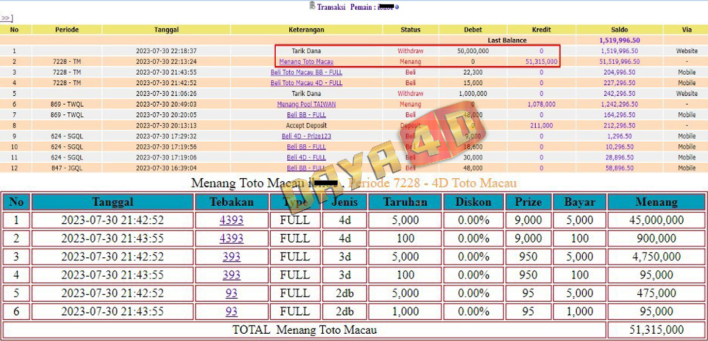The height and width of the screenshot is (341, 708).
Task: Open the Beli 4D - Prize123 link
Action: pyautogui.click(x=306, y=136)
